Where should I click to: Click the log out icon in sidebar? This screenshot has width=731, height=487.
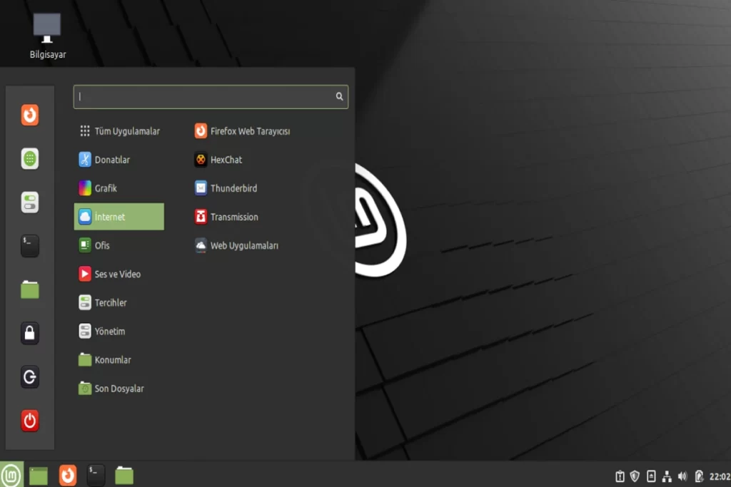tap(29, 377)
